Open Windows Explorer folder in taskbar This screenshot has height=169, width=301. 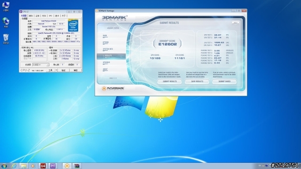coord(24,166)
